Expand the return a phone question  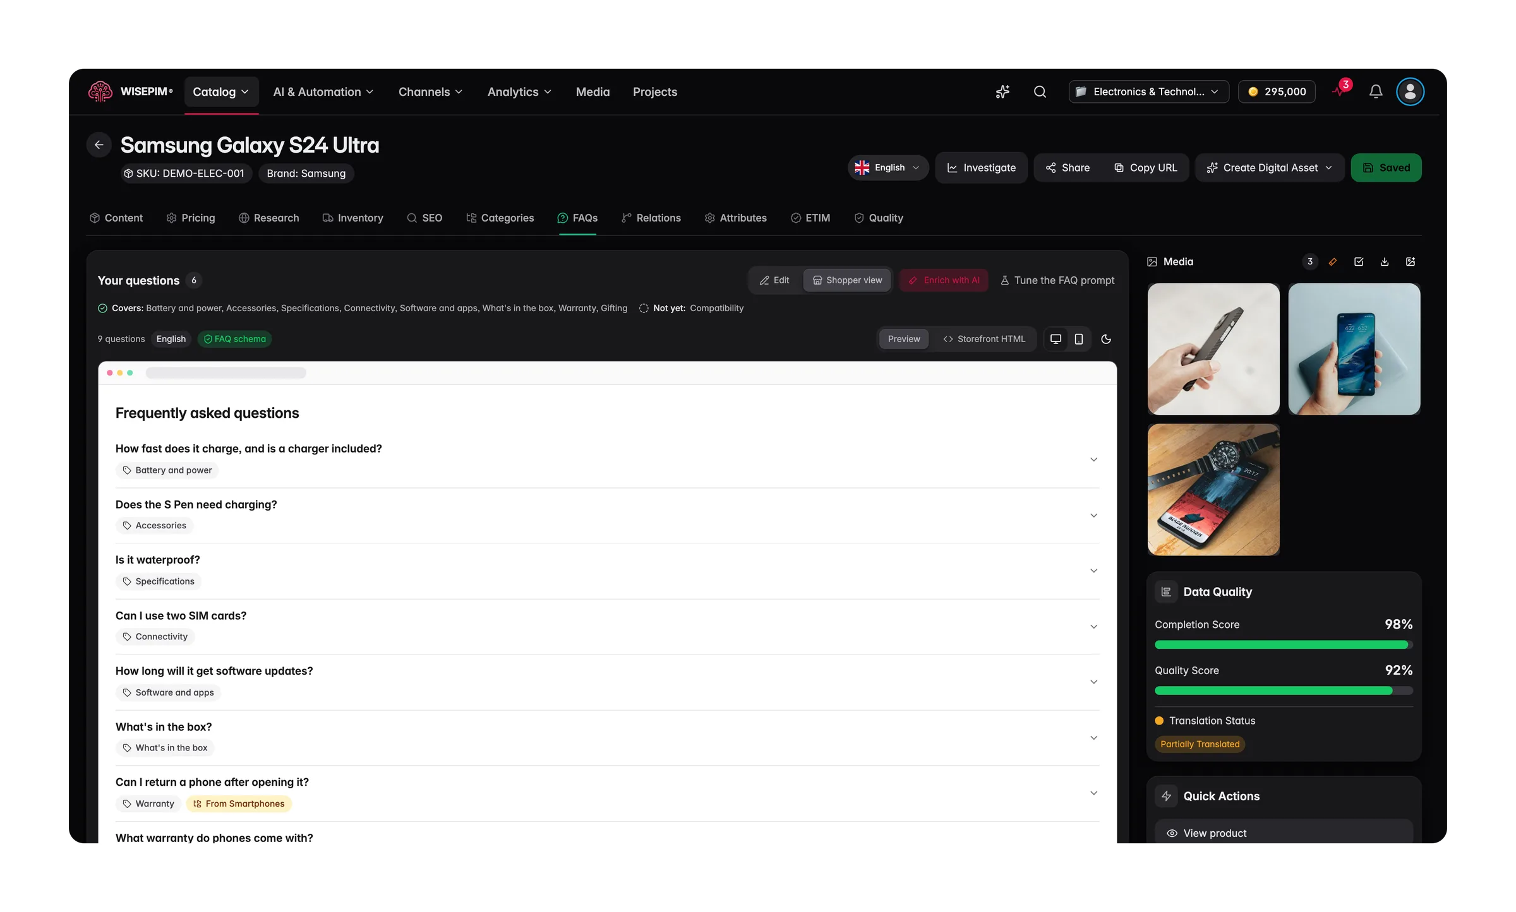(607, 793)
